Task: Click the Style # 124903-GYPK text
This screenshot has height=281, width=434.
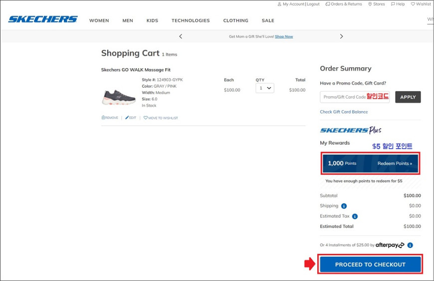Action: coord(162,80)
